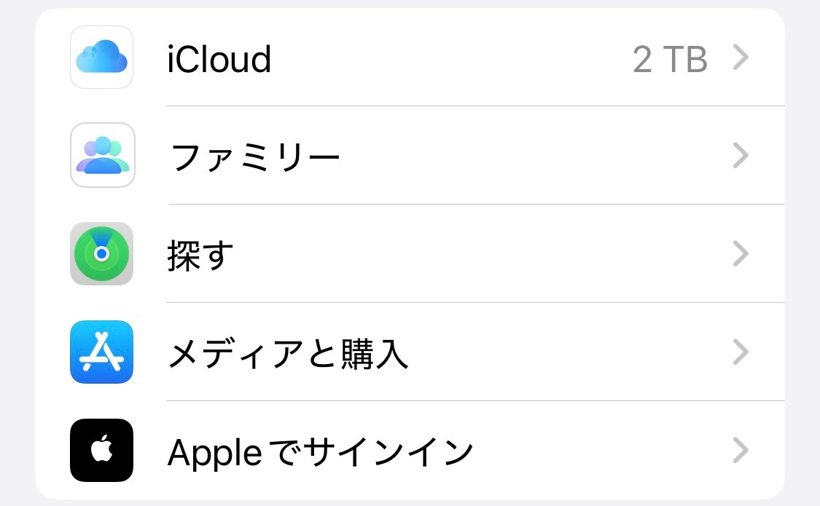Tap the black Apple logo icon
Image resolution: width=820 pixels, height=506 pixels.
click(x=101, y=450)
